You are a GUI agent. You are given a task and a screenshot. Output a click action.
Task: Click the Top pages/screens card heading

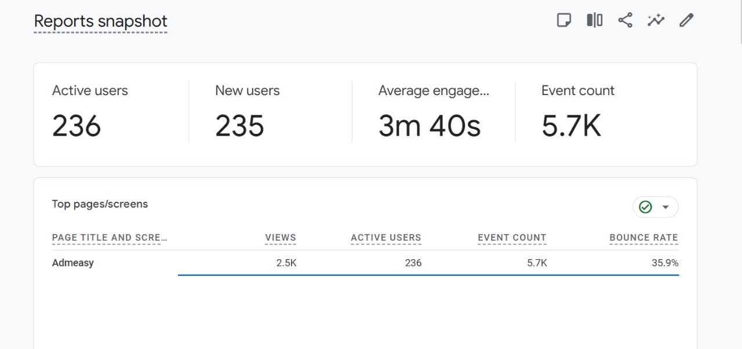point(100,204)
